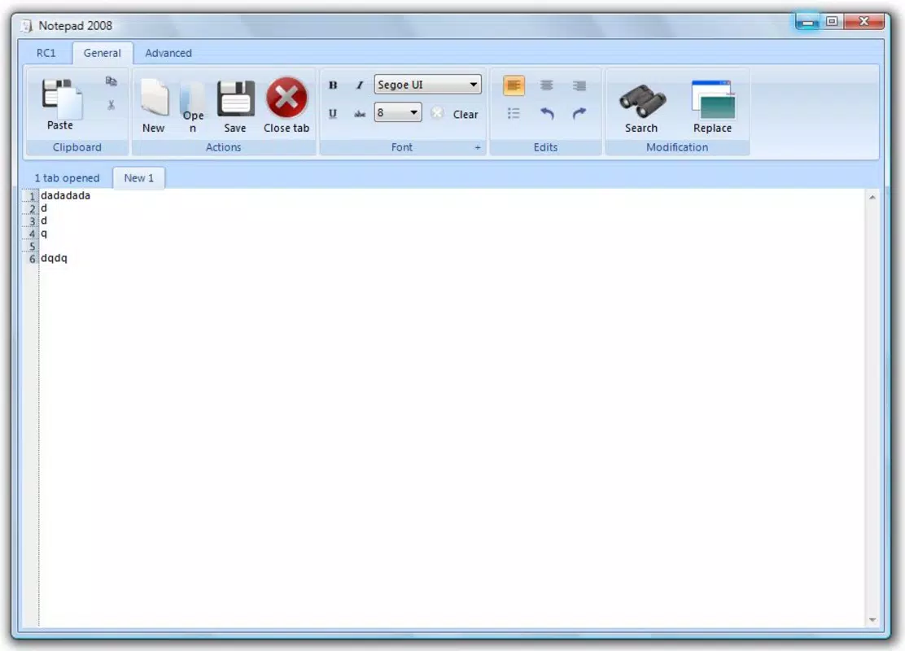Click the Clear formatting button

click(456, 114)
